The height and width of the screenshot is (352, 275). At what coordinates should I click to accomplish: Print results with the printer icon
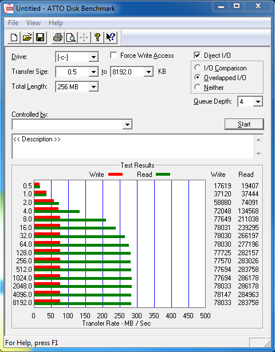pyautogui.click(x=58, y=37)
